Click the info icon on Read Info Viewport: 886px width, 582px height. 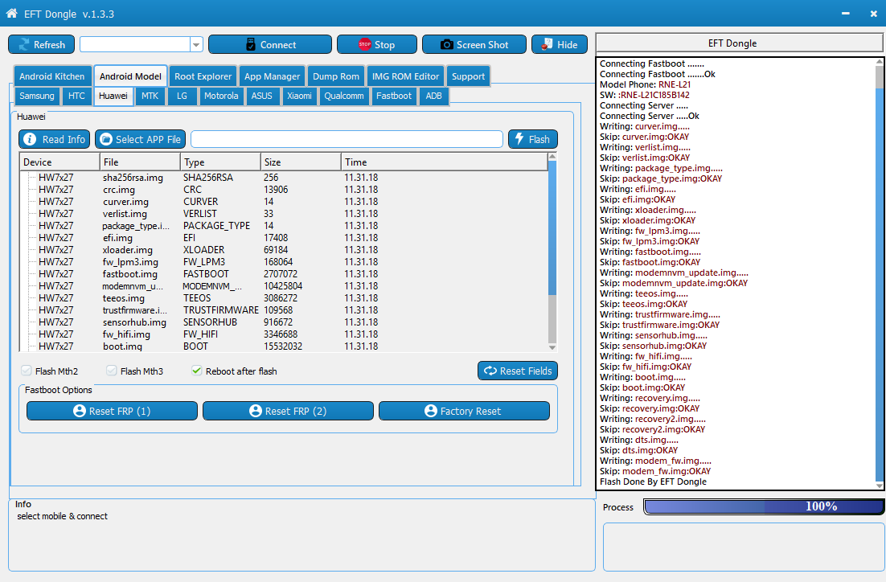pos(30,139)
